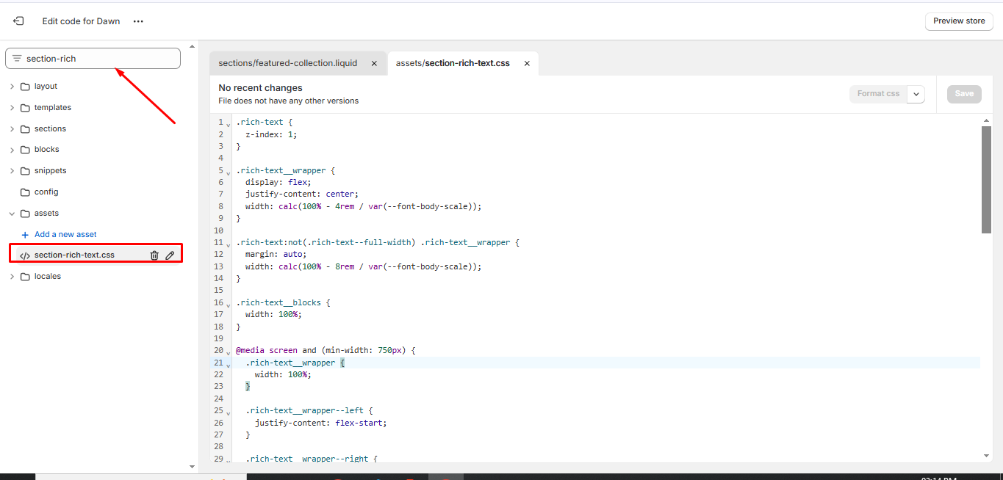
Task: Fold code block at line 16
Action: coord(229,304)
